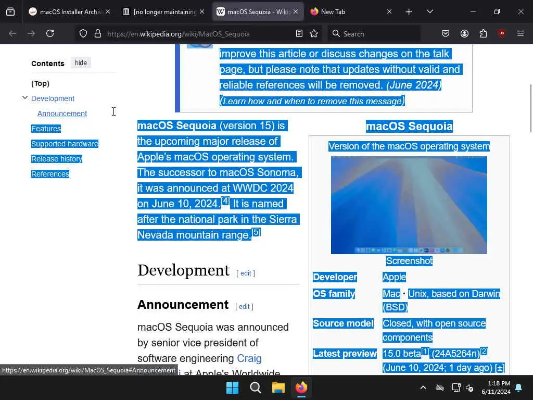The image size is (533, 400).
Task: Close the macOS Sequoia Wikipedia tab
Action: pos(296,11)
